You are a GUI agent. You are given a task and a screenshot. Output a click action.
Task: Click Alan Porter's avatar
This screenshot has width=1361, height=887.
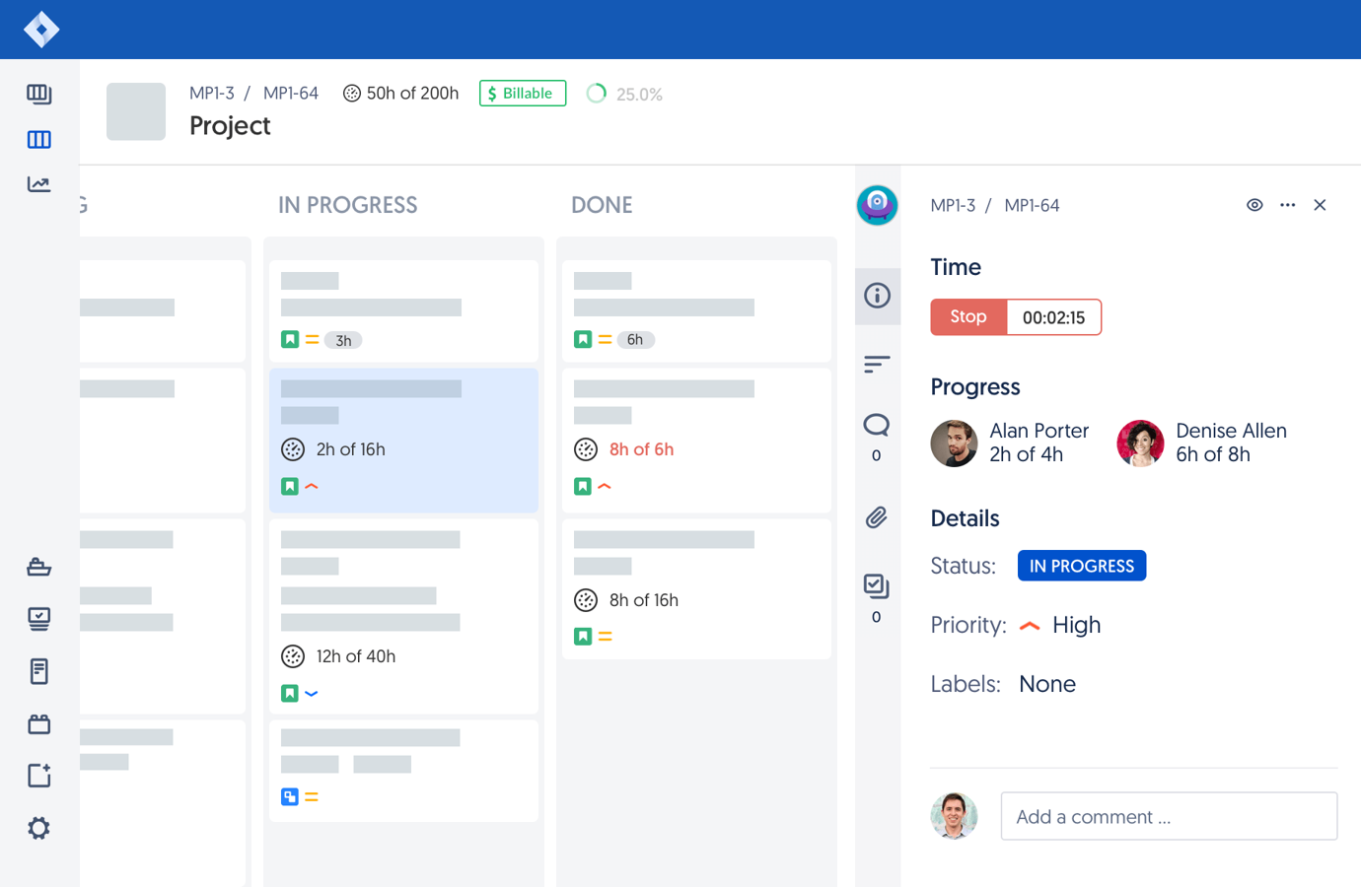click(954, 443)
